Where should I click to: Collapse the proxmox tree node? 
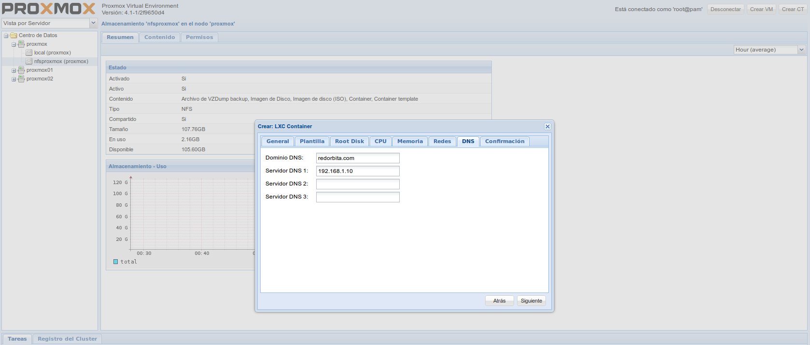click(x=14, y=44)
